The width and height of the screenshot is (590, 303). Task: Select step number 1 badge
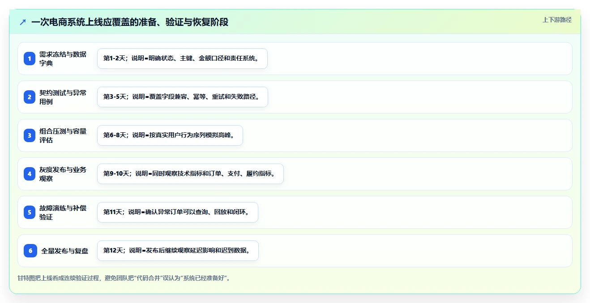pos(30,59)
